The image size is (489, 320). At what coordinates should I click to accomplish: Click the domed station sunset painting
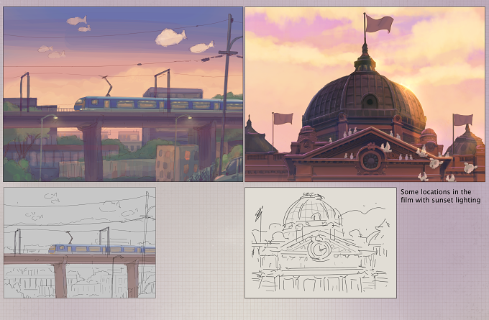click(x=365, y=94)
